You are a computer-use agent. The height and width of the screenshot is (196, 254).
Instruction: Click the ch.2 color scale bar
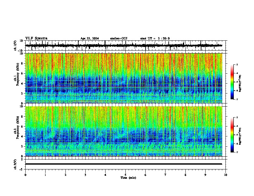pos(232,135)
